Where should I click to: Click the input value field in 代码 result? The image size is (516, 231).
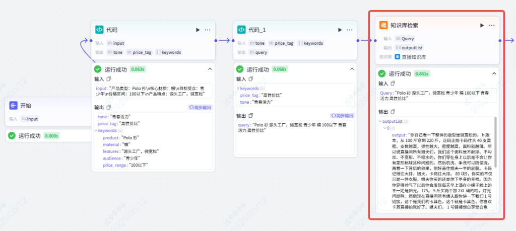[153, 91]
